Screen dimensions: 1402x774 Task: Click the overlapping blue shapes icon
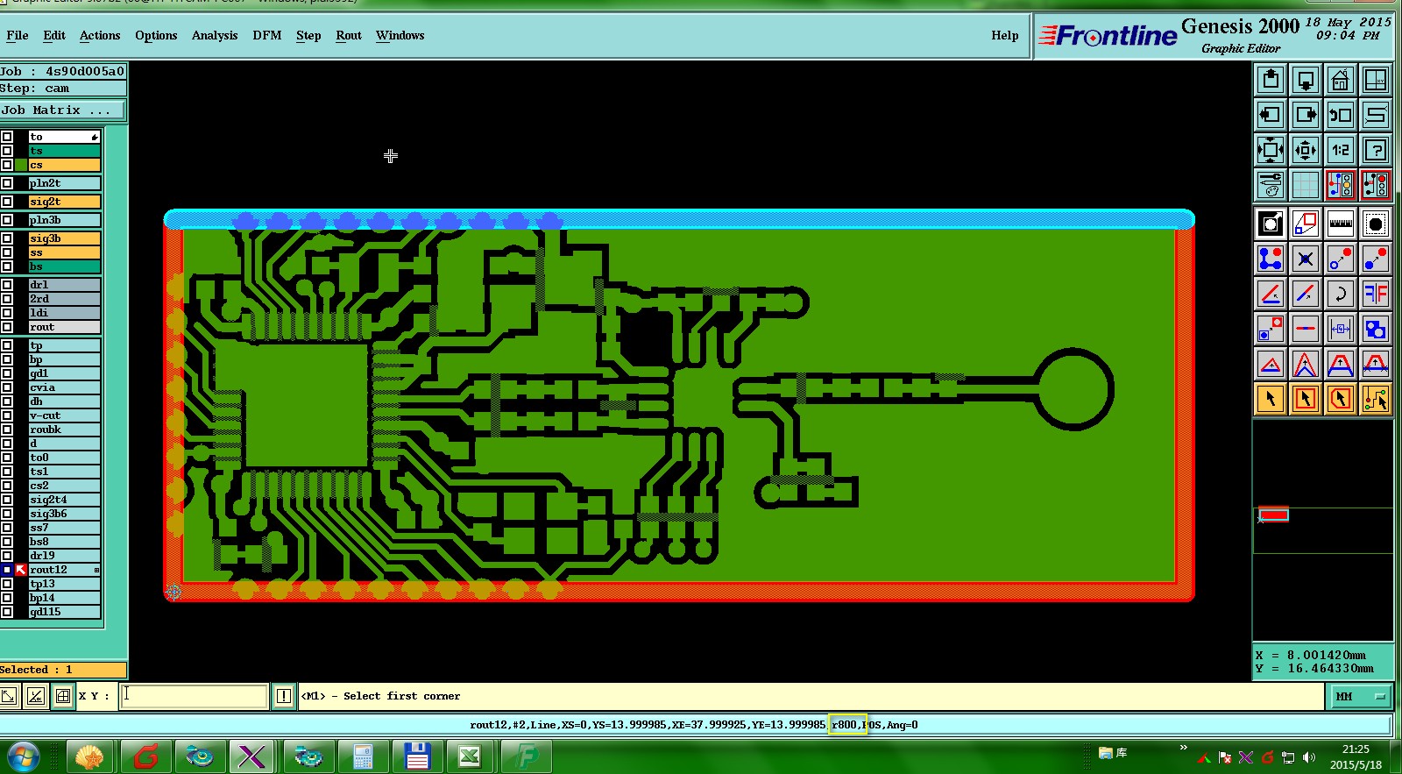pos(1376,329)
